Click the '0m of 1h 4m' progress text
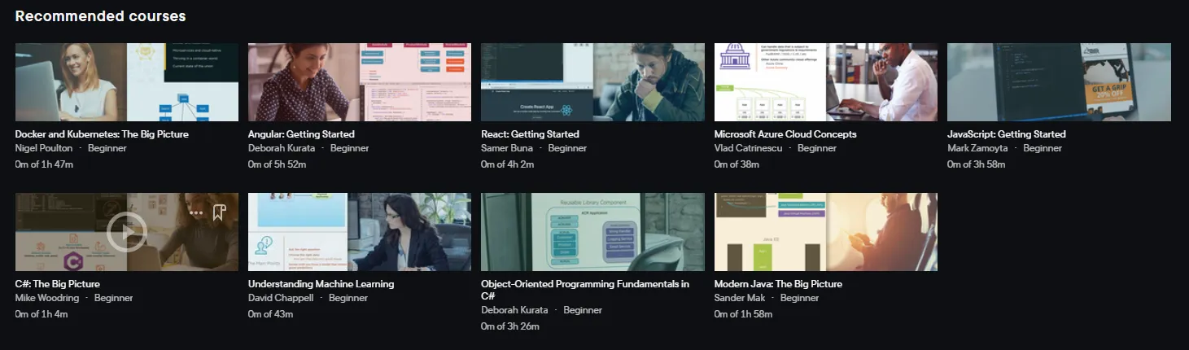 tap(42, 314)
